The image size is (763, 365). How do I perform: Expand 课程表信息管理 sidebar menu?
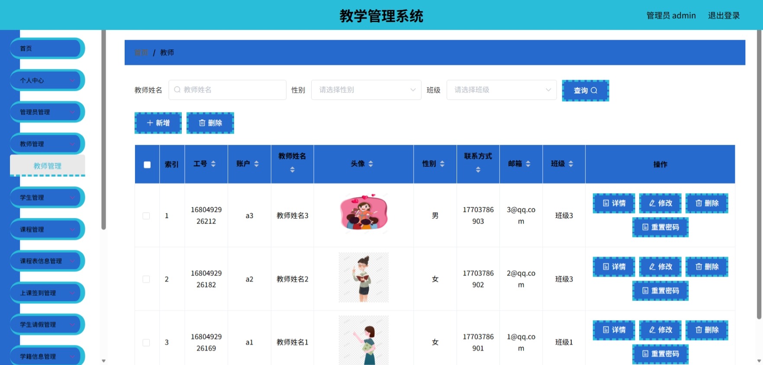(47, 261)
